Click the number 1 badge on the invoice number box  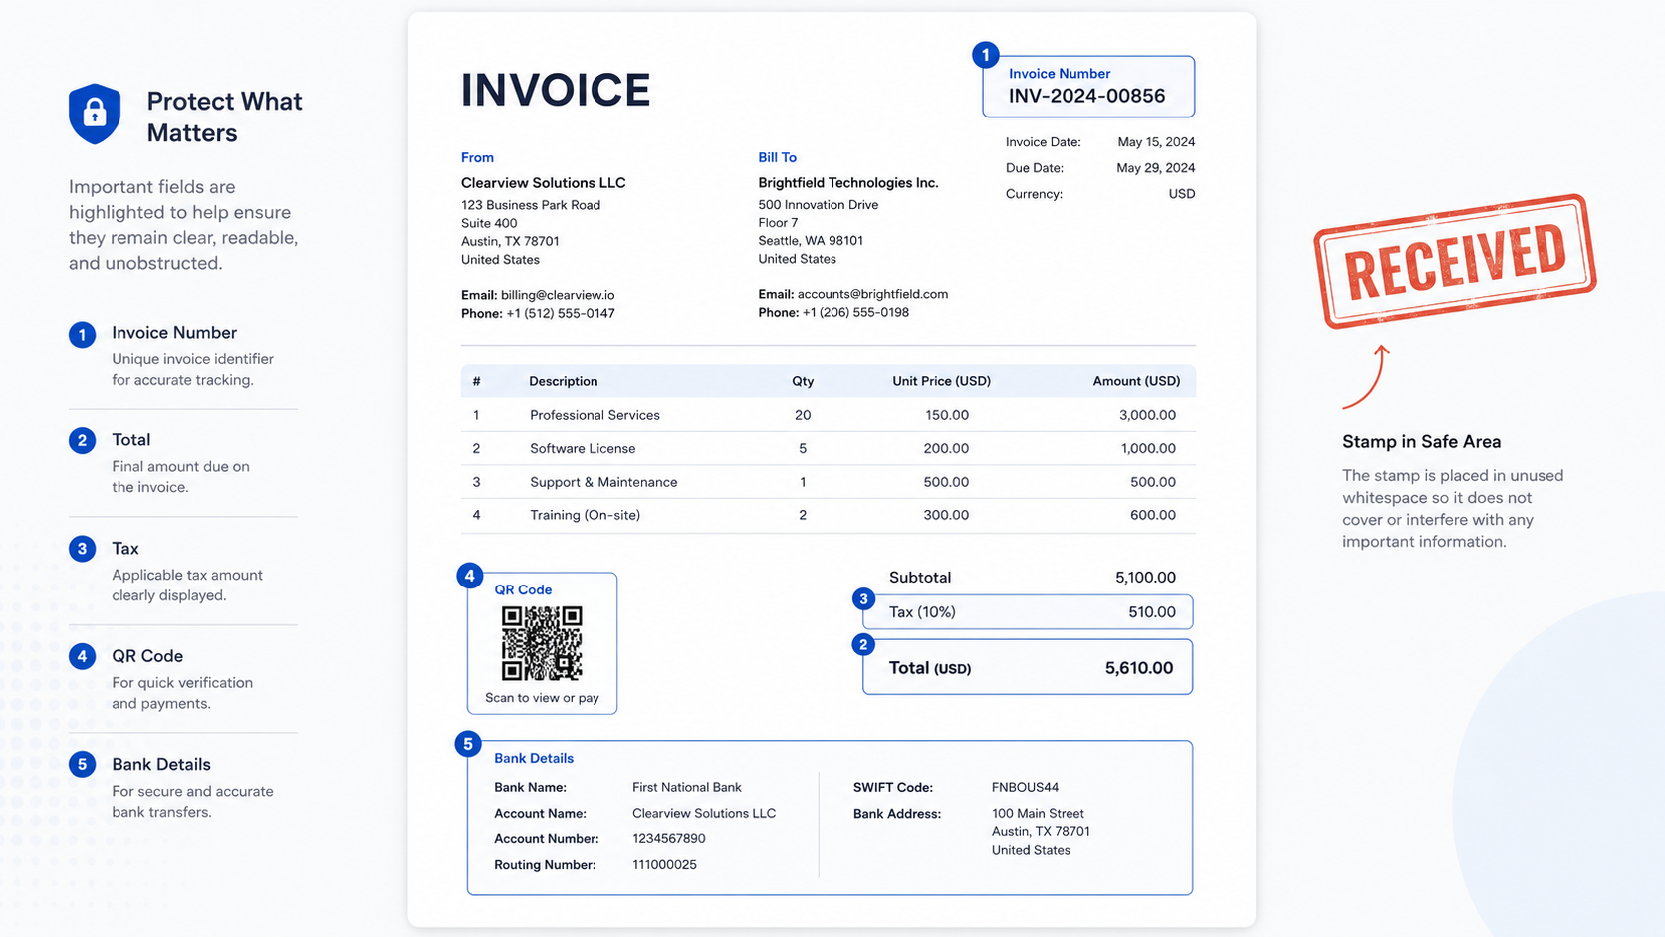click(986, 55)
